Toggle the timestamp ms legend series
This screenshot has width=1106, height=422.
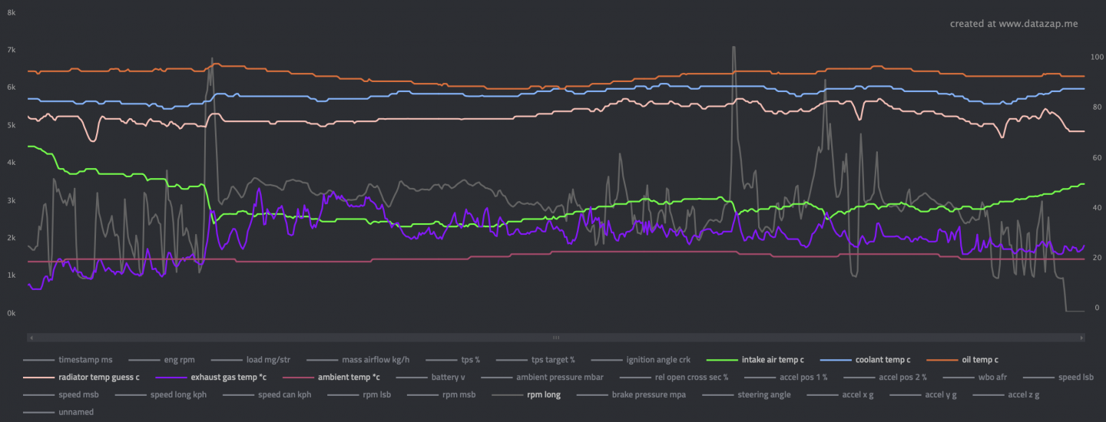pyautogui.click(x=68, y=359)
